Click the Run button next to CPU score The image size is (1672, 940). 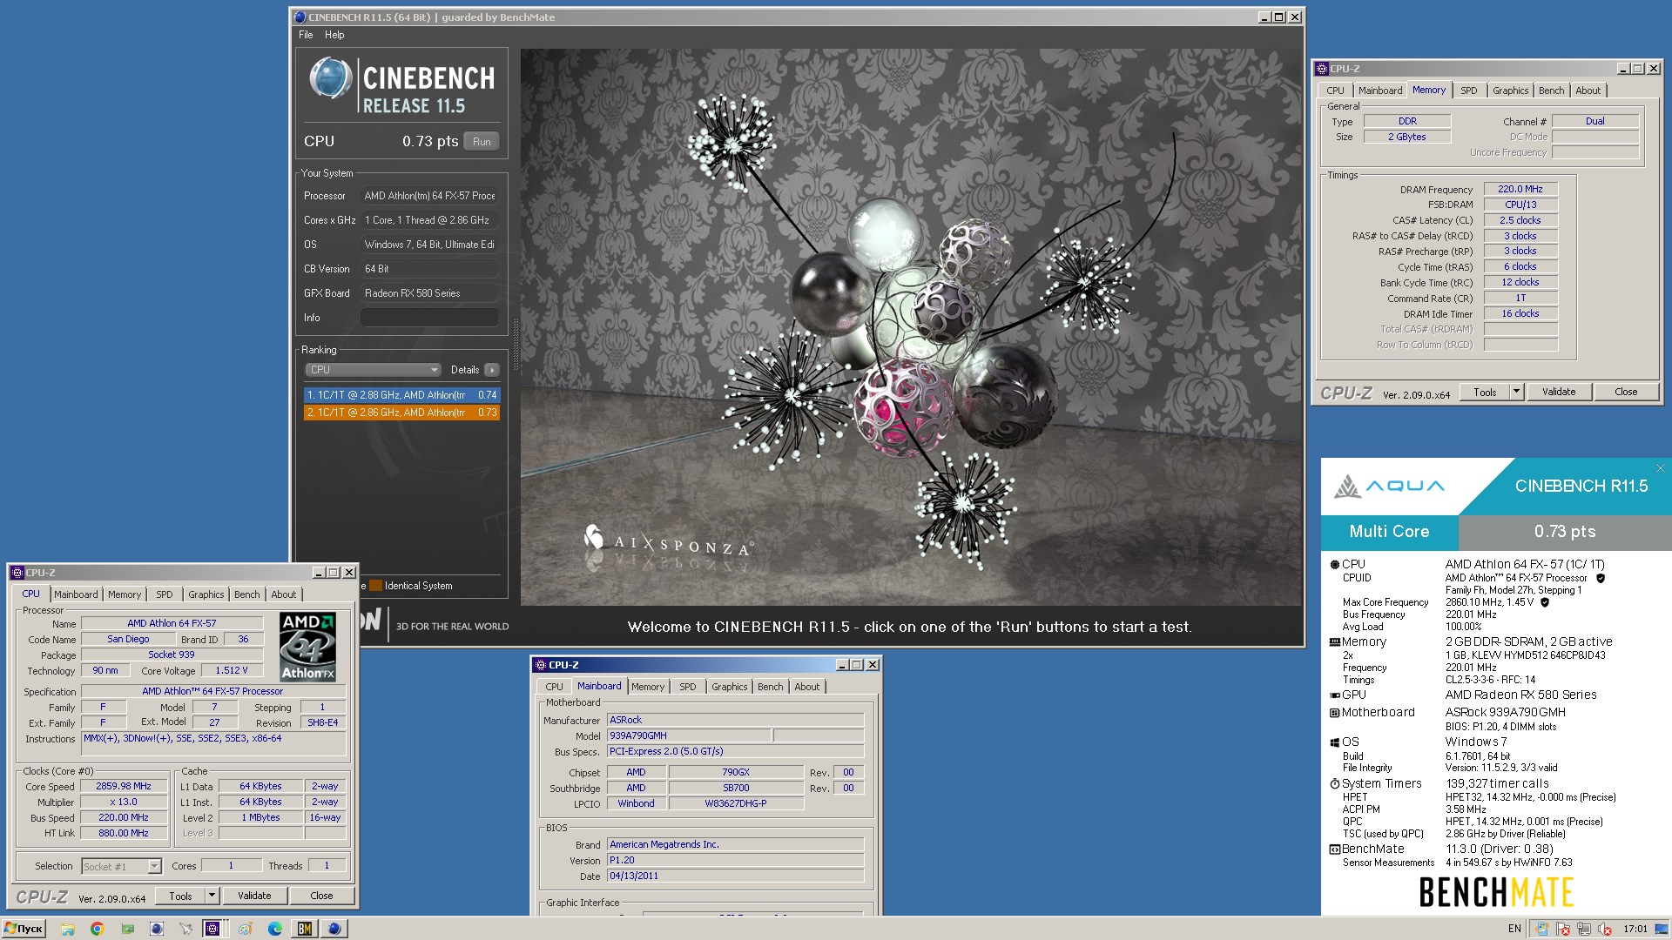pos(482,142)
